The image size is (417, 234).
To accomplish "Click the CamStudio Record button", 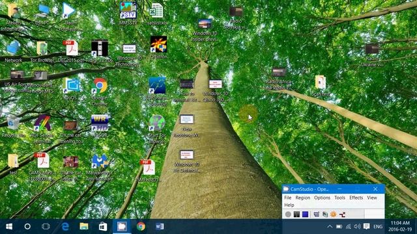I will 288,214.
